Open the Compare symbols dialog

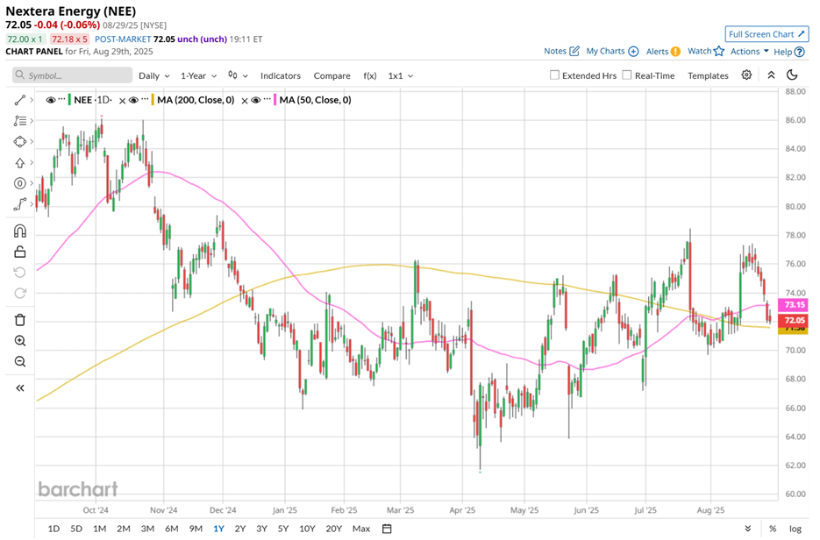332,75
